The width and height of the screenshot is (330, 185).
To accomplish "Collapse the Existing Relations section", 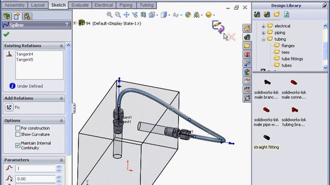I will tap(61, 46).
